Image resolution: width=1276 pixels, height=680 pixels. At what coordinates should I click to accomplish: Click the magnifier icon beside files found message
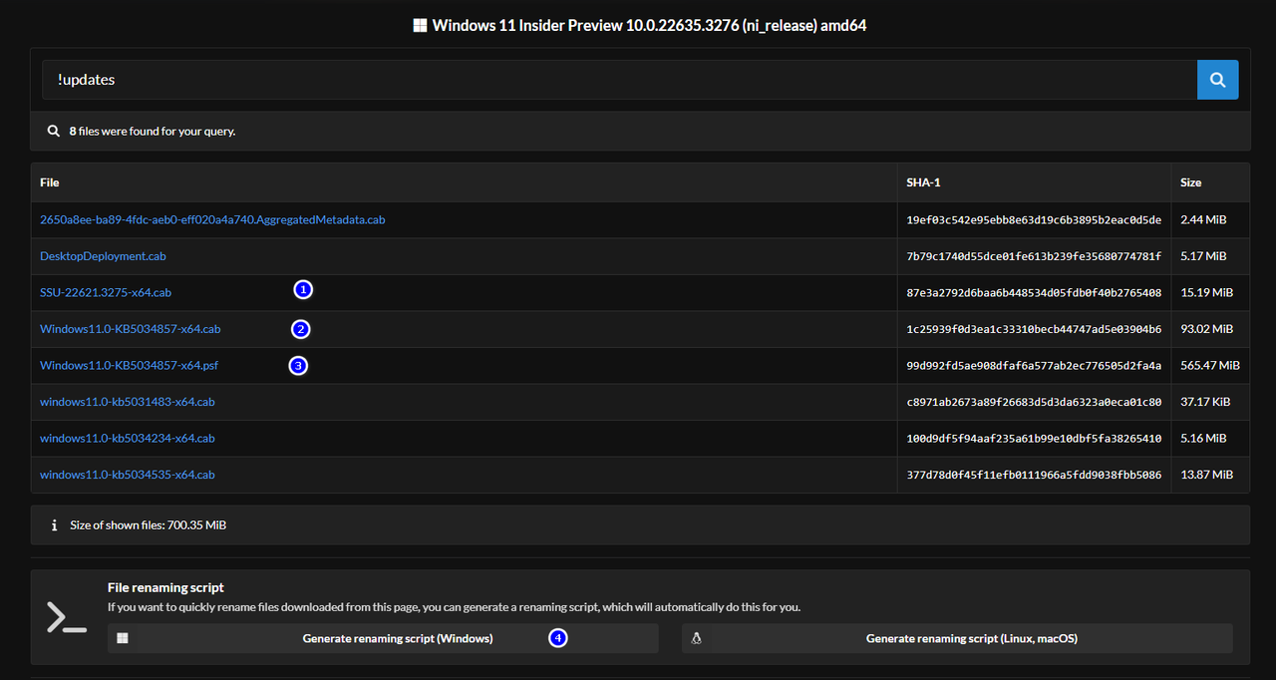tap(54, 131)
